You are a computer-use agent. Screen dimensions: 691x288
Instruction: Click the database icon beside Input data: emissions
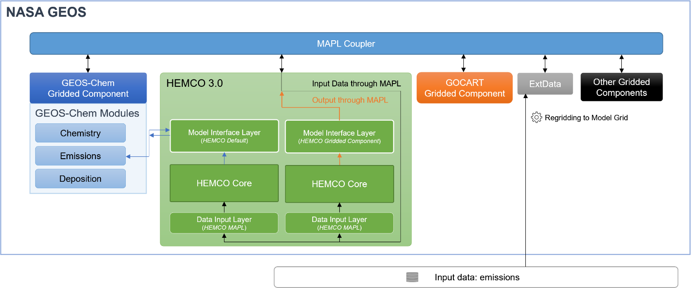point(412,277)
